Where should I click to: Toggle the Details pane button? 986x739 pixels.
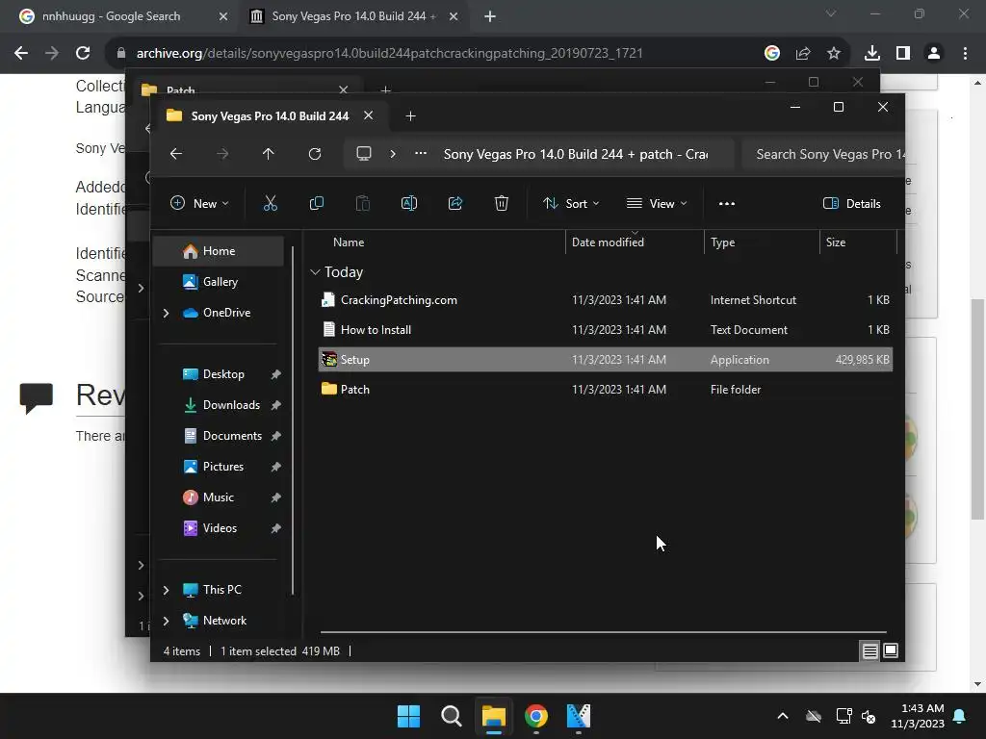(852, 203)
